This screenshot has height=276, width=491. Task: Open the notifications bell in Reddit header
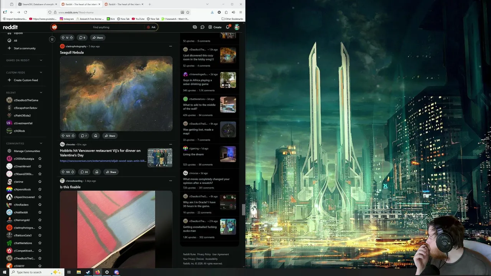point(227,27)
